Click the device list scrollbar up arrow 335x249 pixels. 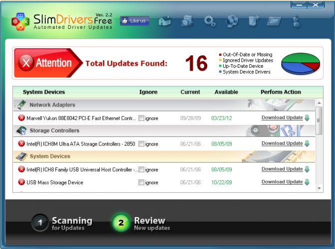319,103
